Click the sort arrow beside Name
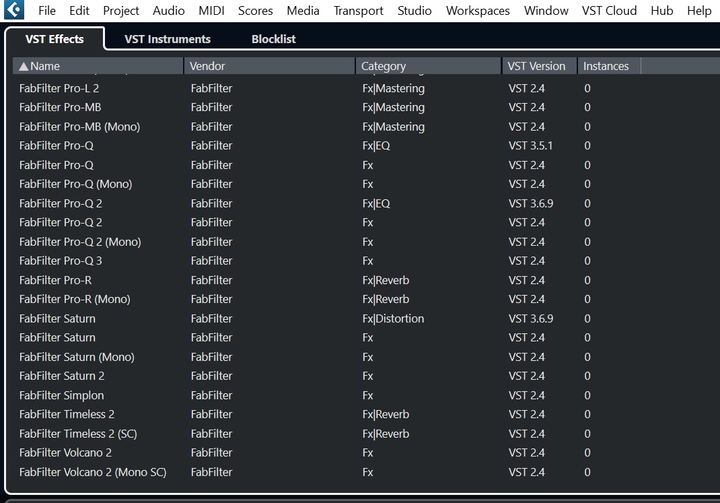Screen dimensions: 720x503 pos(24,67)
